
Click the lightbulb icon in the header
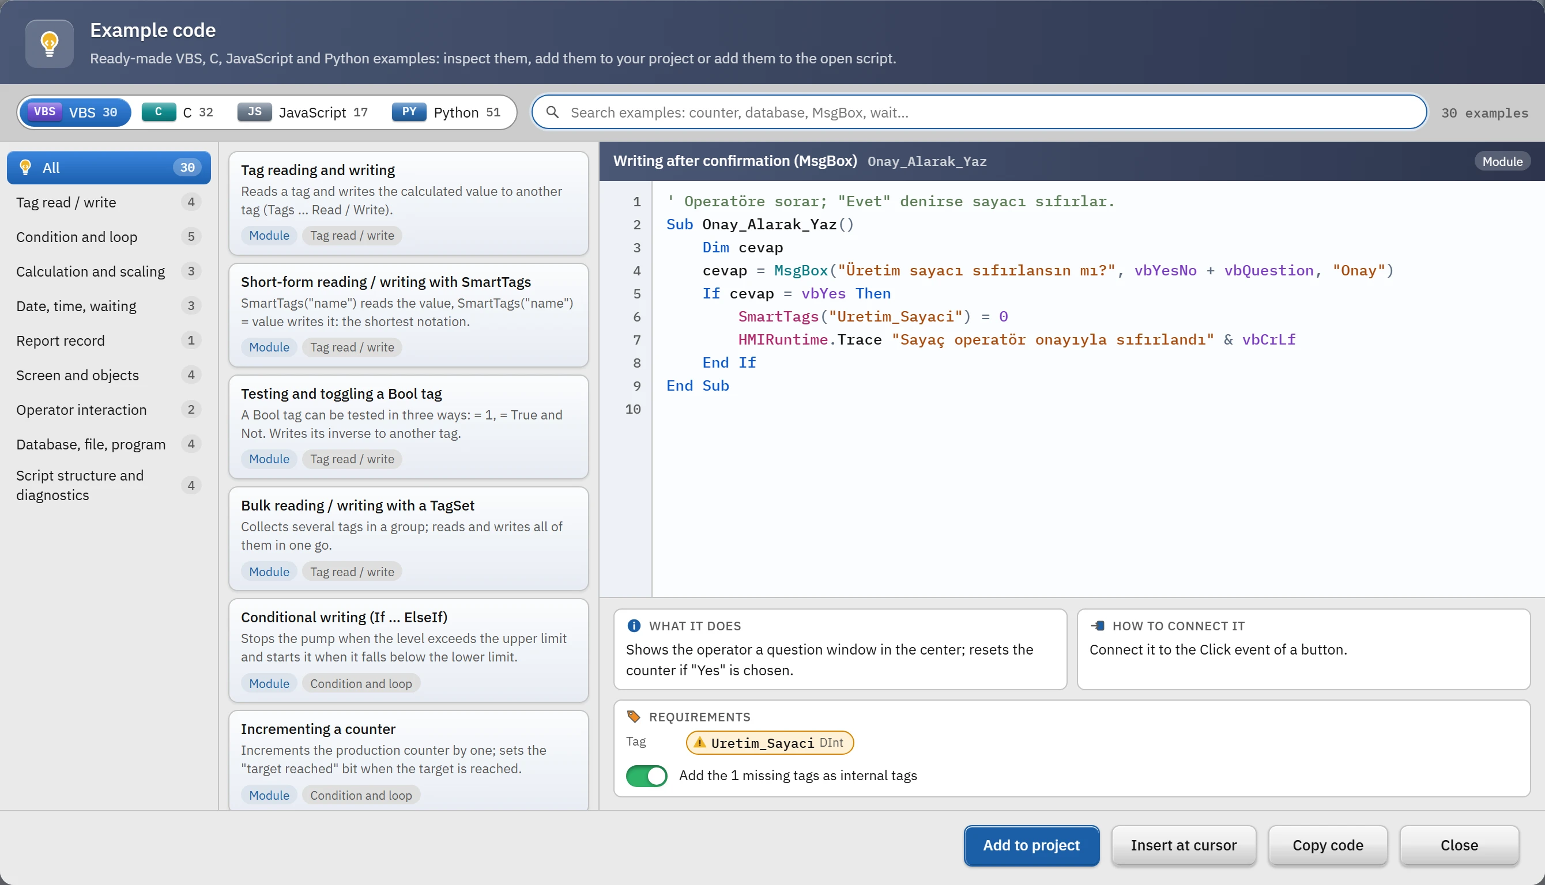click(x=49, y=44)
